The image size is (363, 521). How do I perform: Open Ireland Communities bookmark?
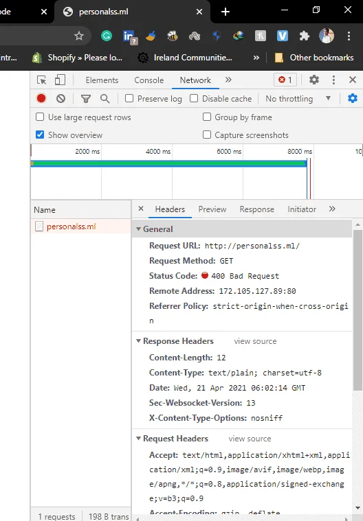coord(185,58)
